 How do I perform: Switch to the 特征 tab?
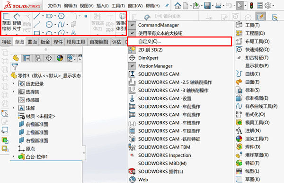[x=7, y=42]
